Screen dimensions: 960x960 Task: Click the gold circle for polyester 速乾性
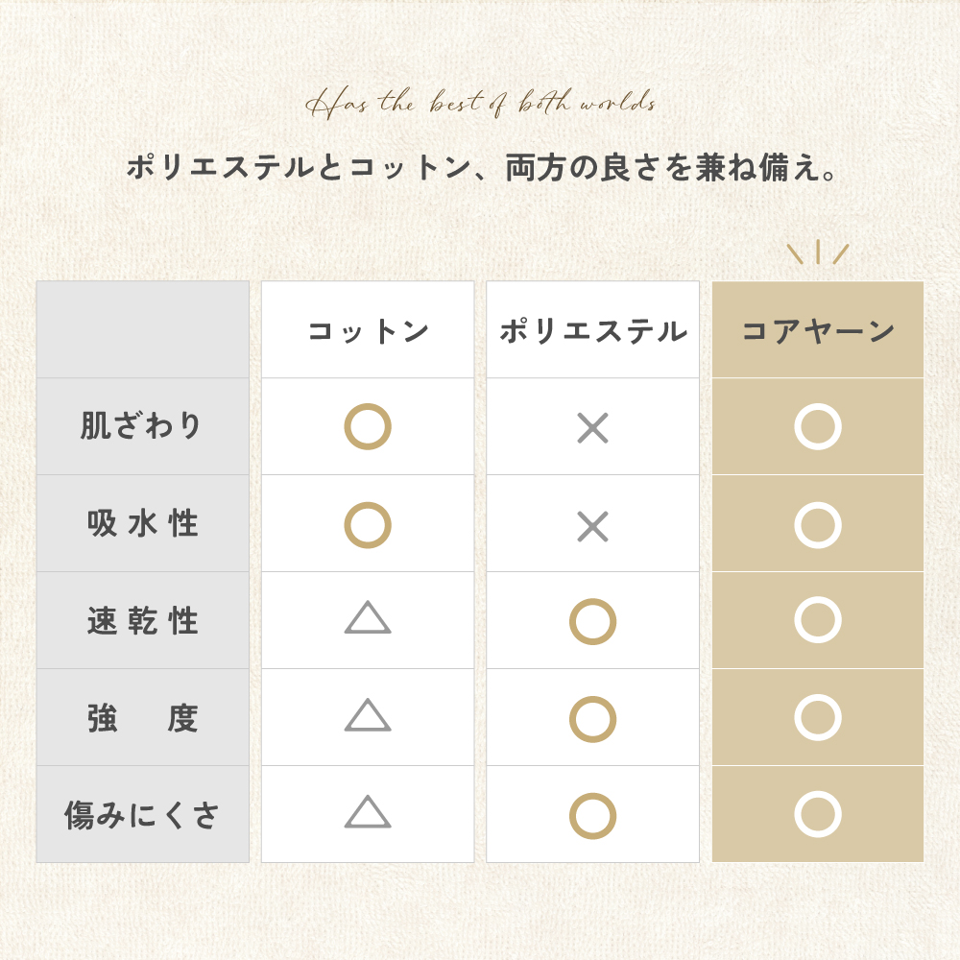tap(592, 621)
